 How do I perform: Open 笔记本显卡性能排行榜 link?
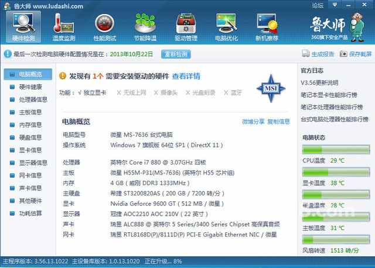tap(329, 95)
